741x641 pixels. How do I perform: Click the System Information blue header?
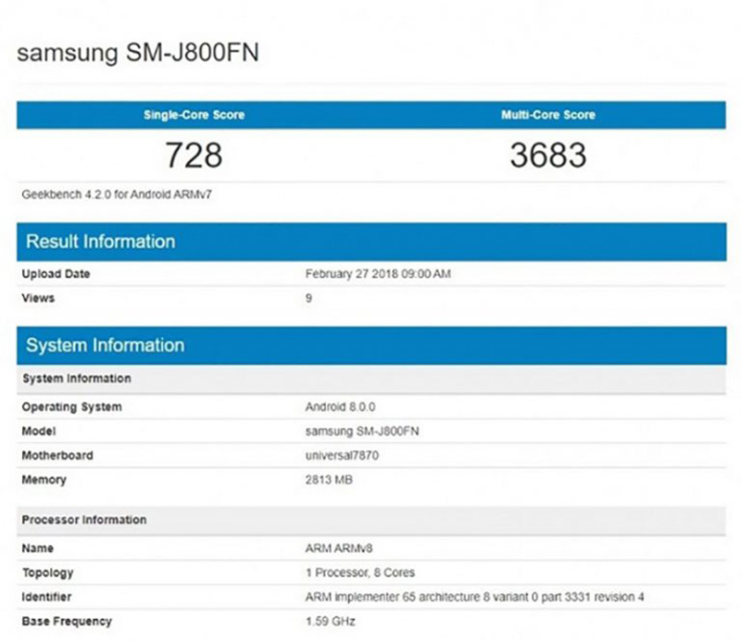coord(105,345)
